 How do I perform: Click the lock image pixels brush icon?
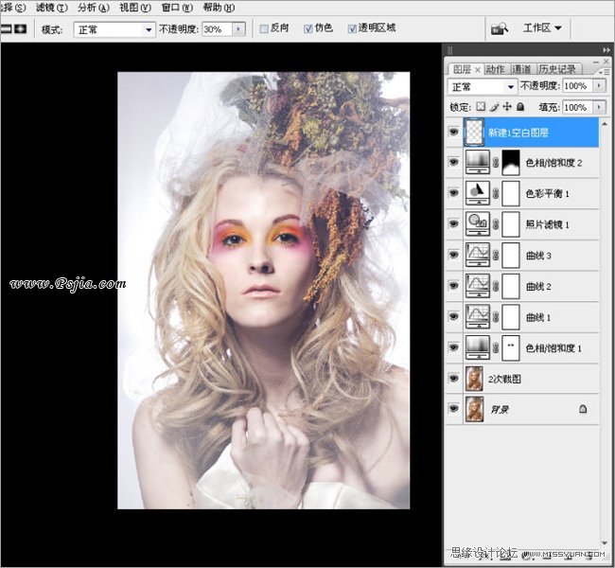494,107
